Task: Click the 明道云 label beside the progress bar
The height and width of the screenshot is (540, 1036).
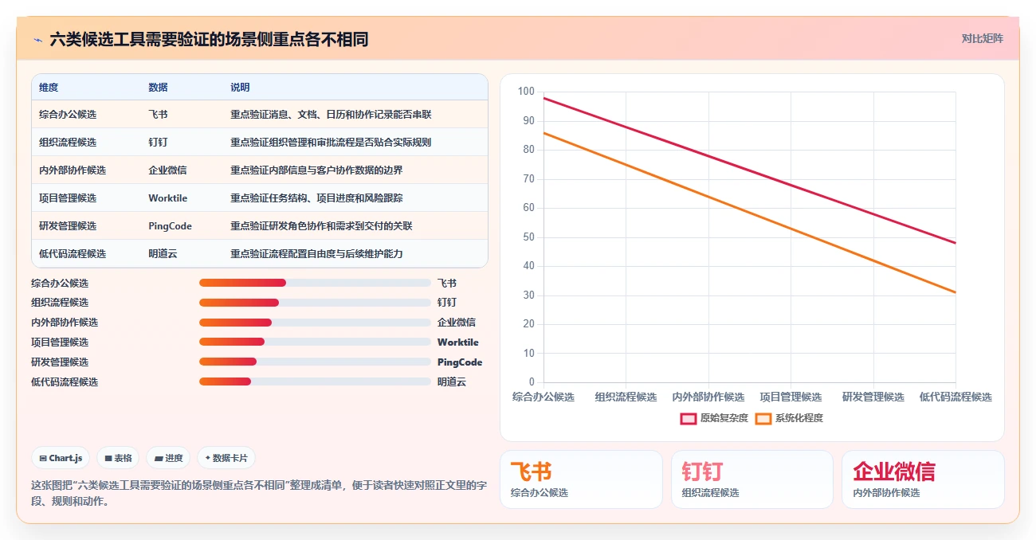Action: pos(452,382)
